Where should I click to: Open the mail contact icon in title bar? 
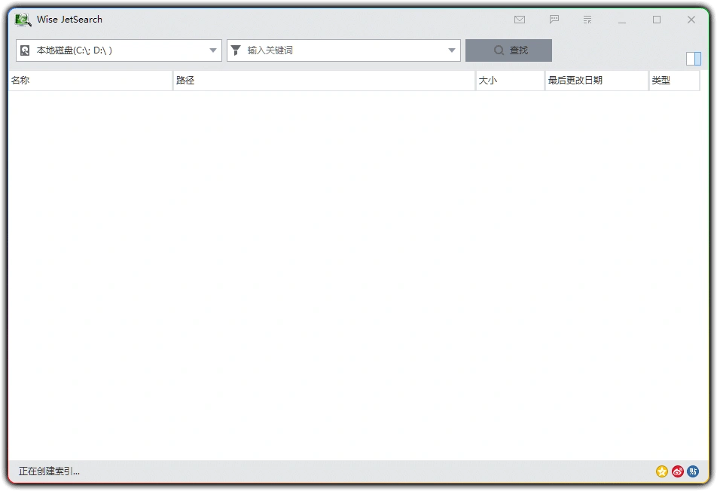tap(520, 20)
